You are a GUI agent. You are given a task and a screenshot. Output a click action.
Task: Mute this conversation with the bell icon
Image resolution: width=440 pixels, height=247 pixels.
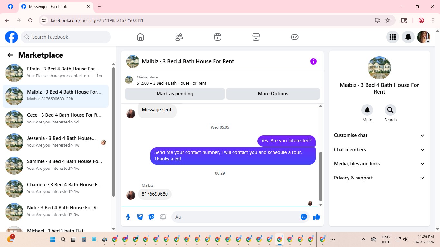[367, 110]
